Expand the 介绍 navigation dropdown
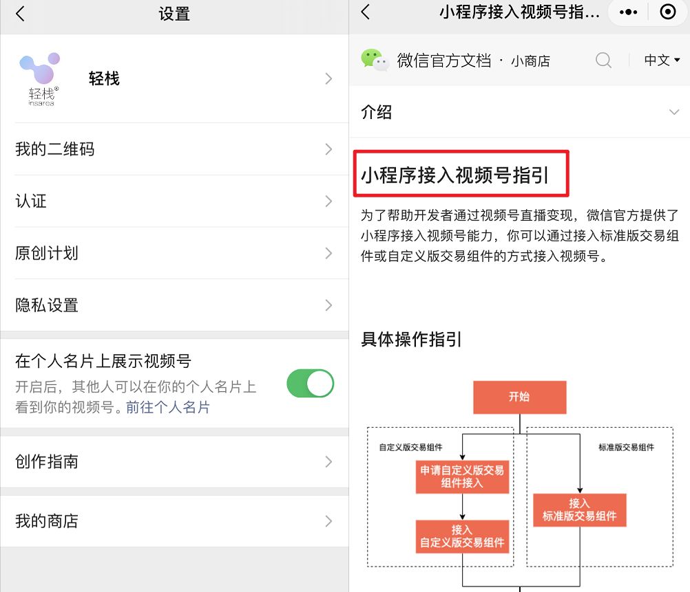This screenshot has height=592, width=690. click(x=519, y=112)
